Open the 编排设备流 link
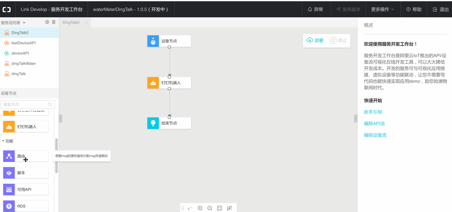Viewport: 452px width, 212px height. 375,135
